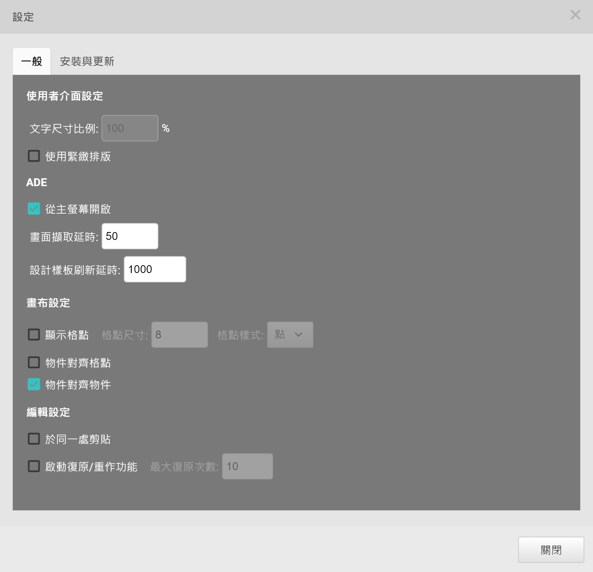The image size is (593, 572).
Task: Click the 設計樣板刷新延時 field showing 1000
Action: tap(155, 269)
